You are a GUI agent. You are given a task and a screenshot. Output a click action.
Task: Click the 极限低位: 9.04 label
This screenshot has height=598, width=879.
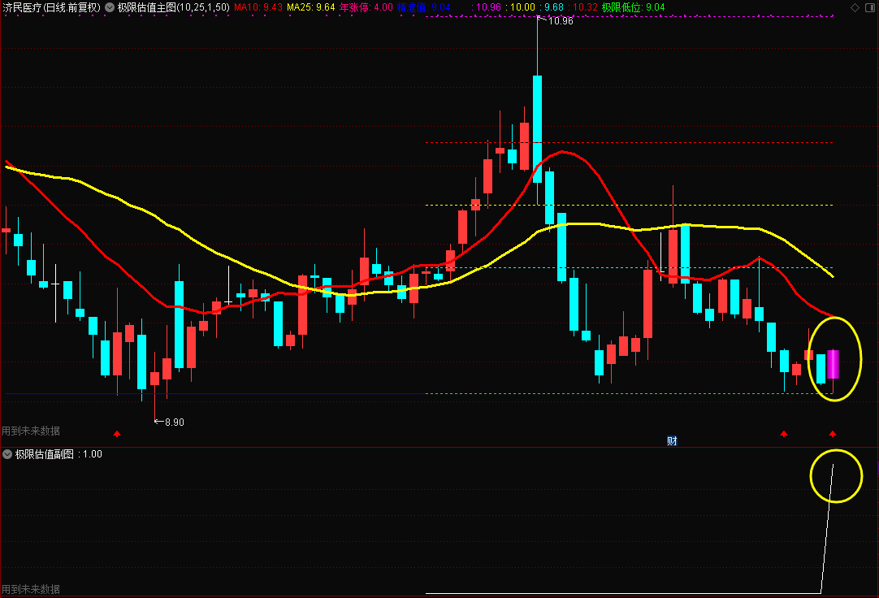click(x=633, y=8)
